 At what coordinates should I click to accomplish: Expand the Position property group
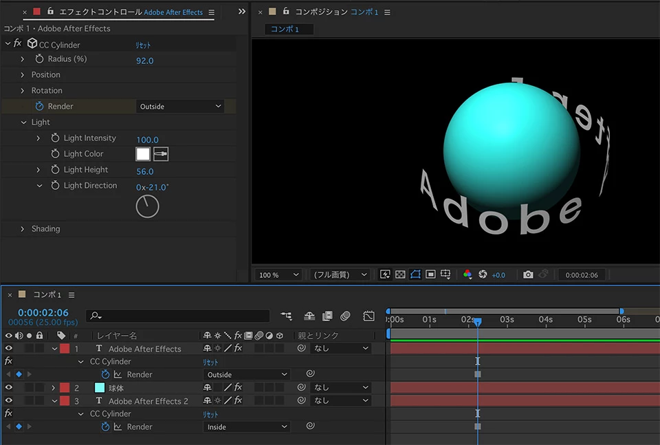coord(22,75)
